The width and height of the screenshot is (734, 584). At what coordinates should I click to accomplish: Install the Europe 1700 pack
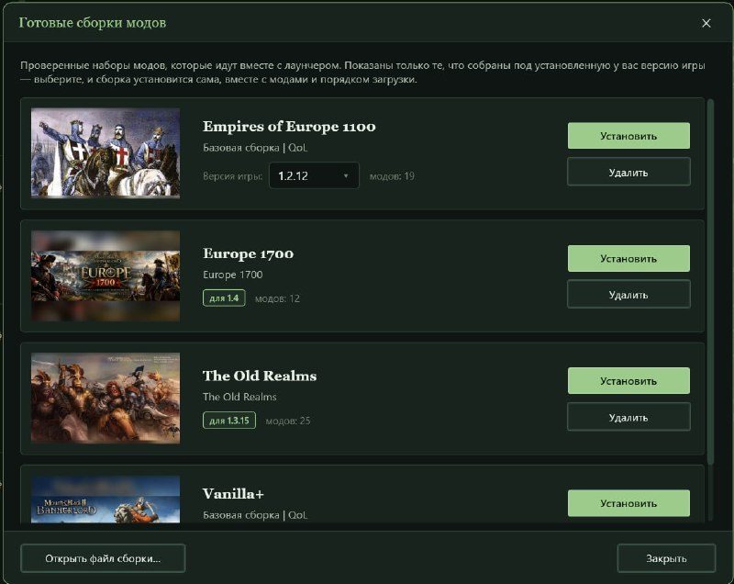628,259
